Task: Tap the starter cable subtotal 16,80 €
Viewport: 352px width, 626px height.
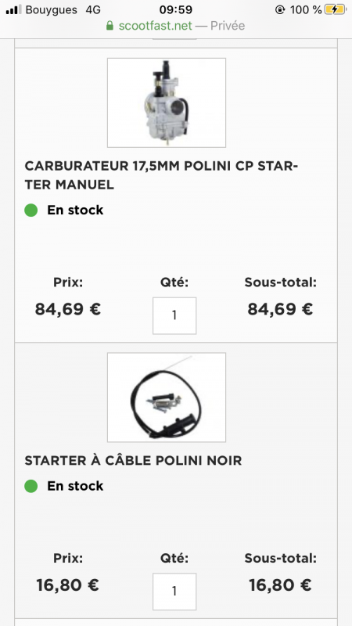Action: 280,585
